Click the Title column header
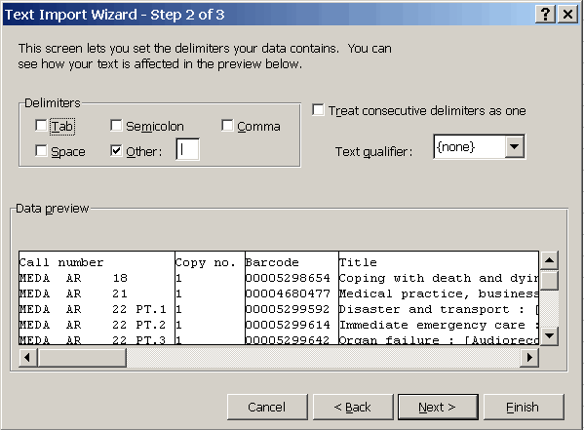 [358, 262]
